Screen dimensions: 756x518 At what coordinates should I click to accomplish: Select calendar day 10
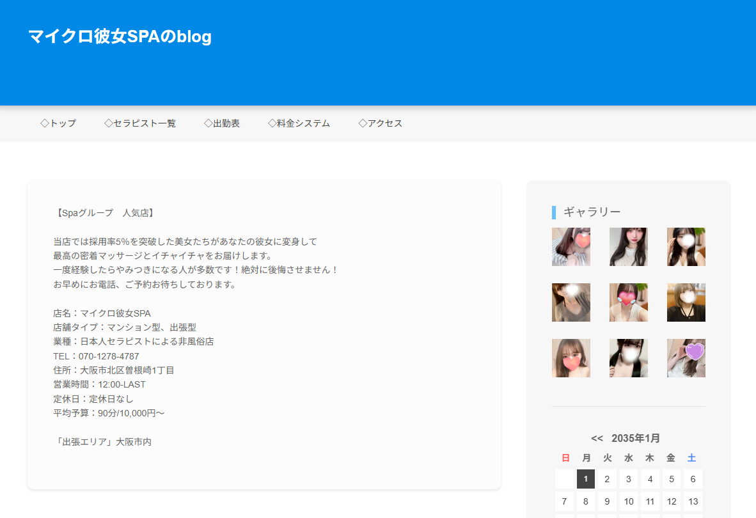pyautogui.click(x=628, y=501)
